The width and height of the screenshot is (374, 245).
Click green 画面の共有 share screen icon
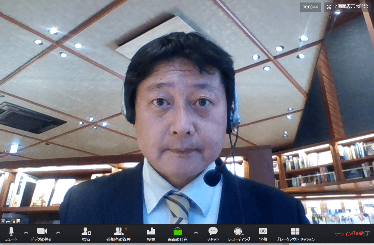[178, 231]
